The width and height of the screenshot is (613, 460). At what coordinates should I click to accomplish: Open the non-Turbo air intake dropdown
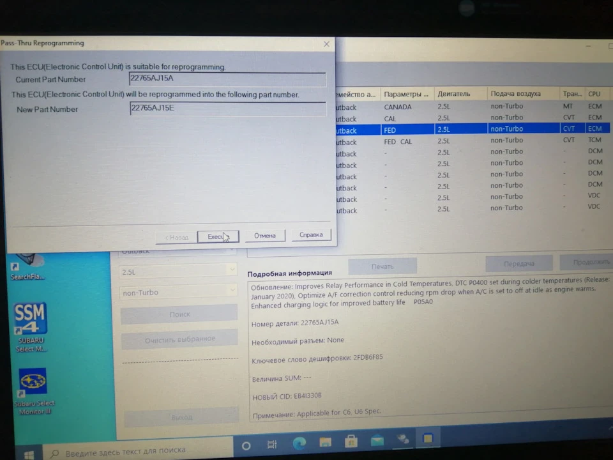click(x=178, y=292)
